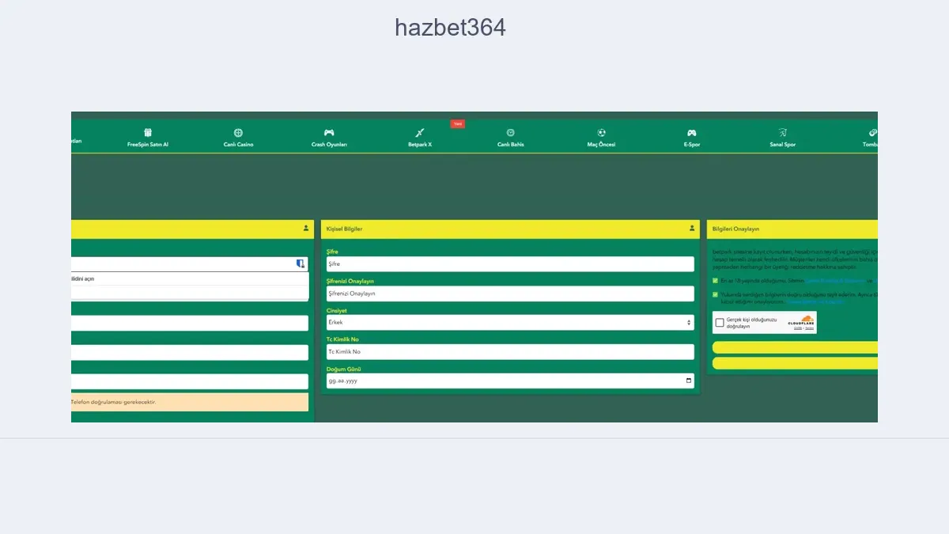Open the Doğum Günü calendar picker

click(688, 381)
